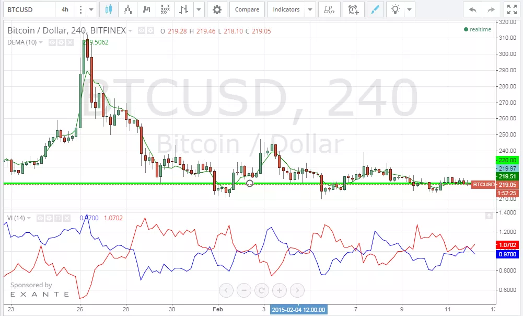Hide the DEMA (10) indicator with eye icon

point(52,42)
